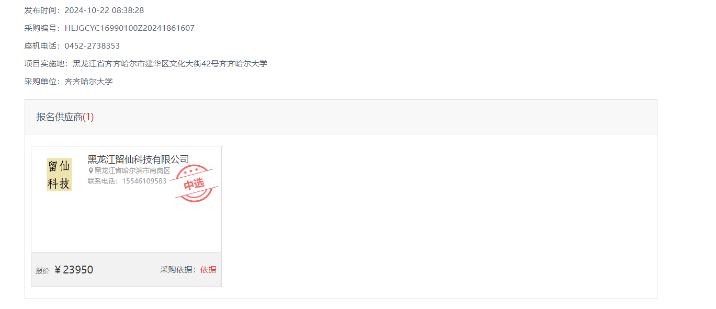
Task: Click purchasing unit 齐齐哈尔大学
Action: click(x=89, y=82)
